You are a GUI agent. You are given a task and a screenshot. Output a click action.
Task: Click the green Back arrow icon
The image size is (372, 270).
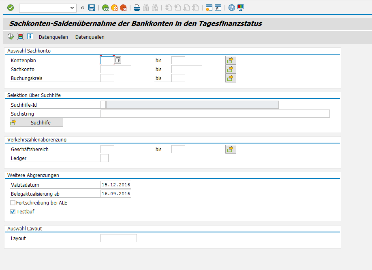[x=105, y=8]
